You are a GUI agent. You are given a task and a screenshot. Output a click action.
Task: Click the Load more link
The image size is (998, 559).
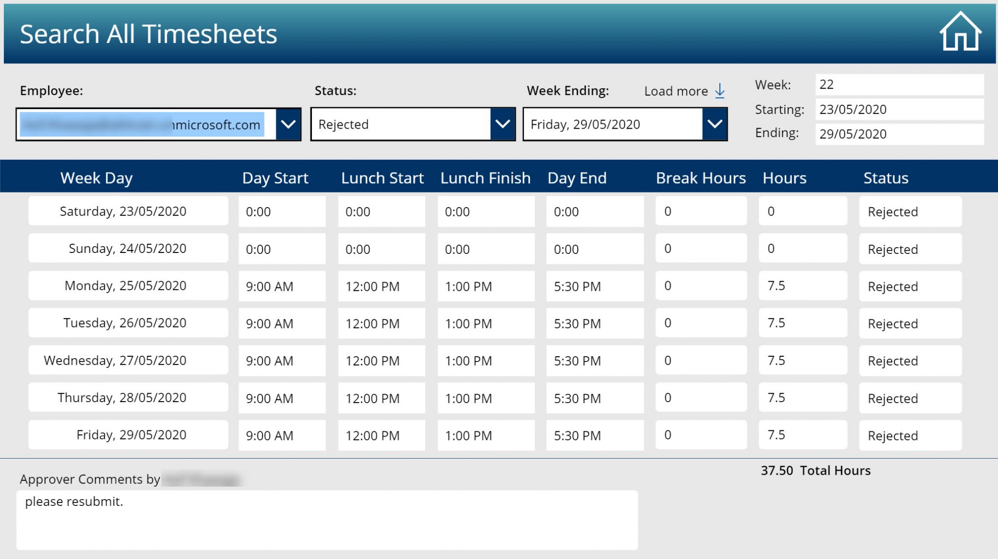click(676, 91)
